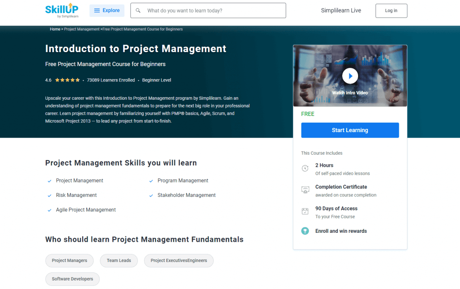Open the Explore menu

click(107, 11)
